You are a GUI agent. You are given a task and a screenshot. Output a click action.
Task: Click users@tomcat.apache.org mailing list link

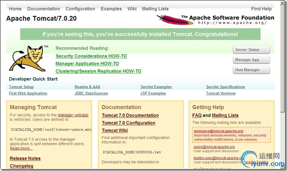[214, 147]
